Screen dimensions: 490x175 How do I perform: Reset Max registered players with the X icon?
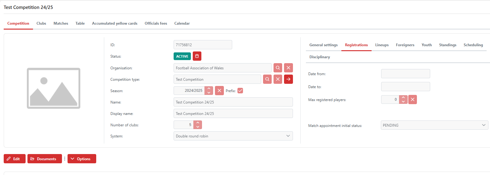[x=413, y=100]
